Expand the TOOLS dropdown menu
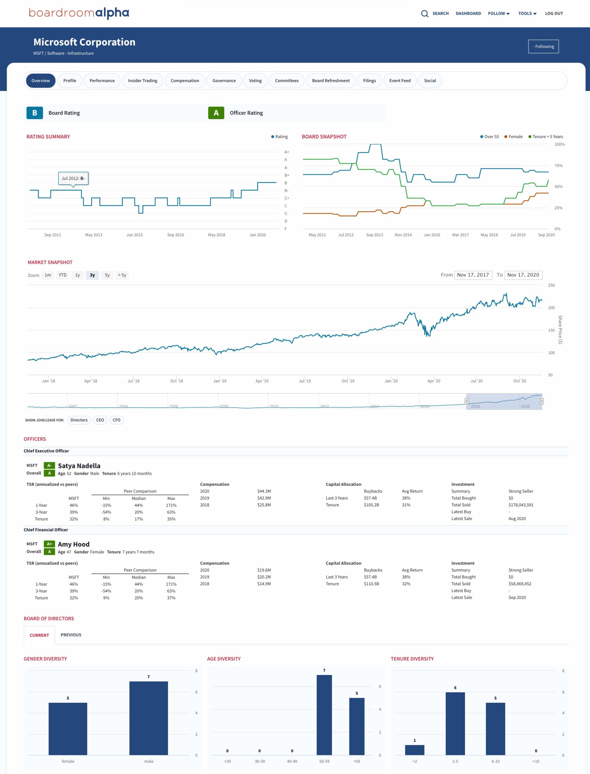Viewport: 590px width, 774px height. (x=527, y=13)
